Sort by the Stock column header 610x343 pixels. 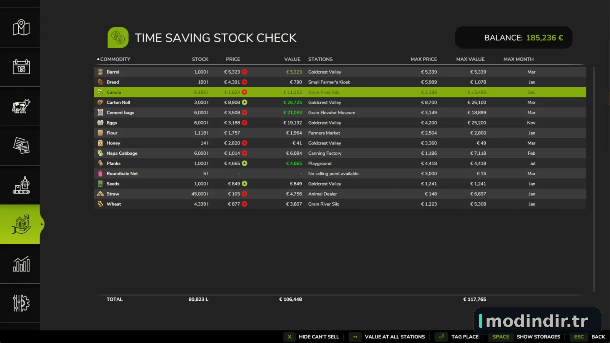[200, 59]
